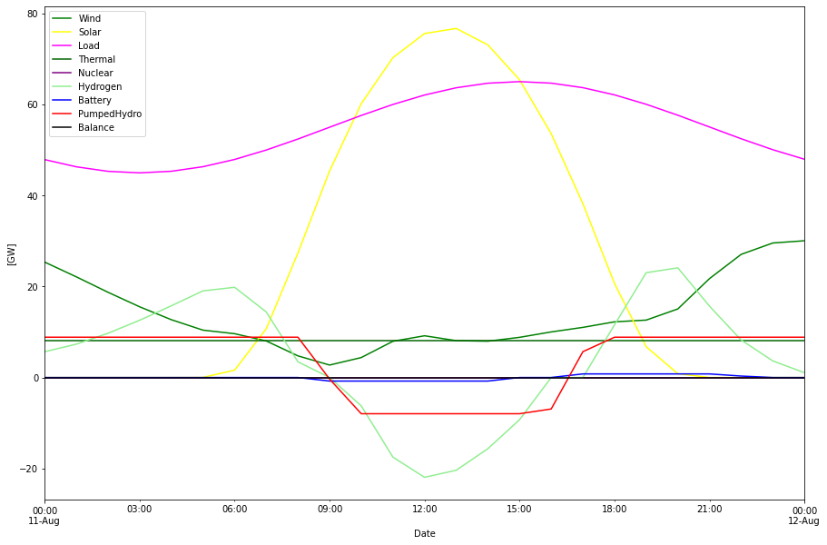This screenshot has height=545, width=827.
Task: Click the light green Hydrogen legend line
Action: tap(62, 86)
